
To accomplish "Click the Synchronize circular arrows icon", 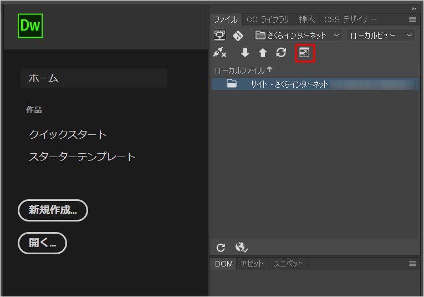I will [x=282, y=53].
